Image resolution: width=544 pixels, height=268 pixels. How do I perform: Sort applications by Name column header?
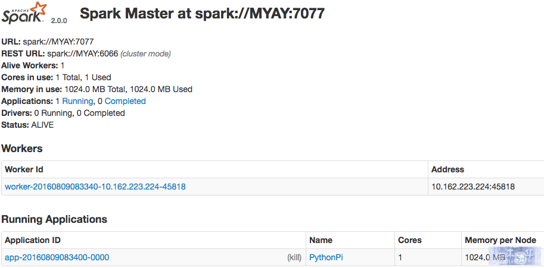[x=321, y=240]
